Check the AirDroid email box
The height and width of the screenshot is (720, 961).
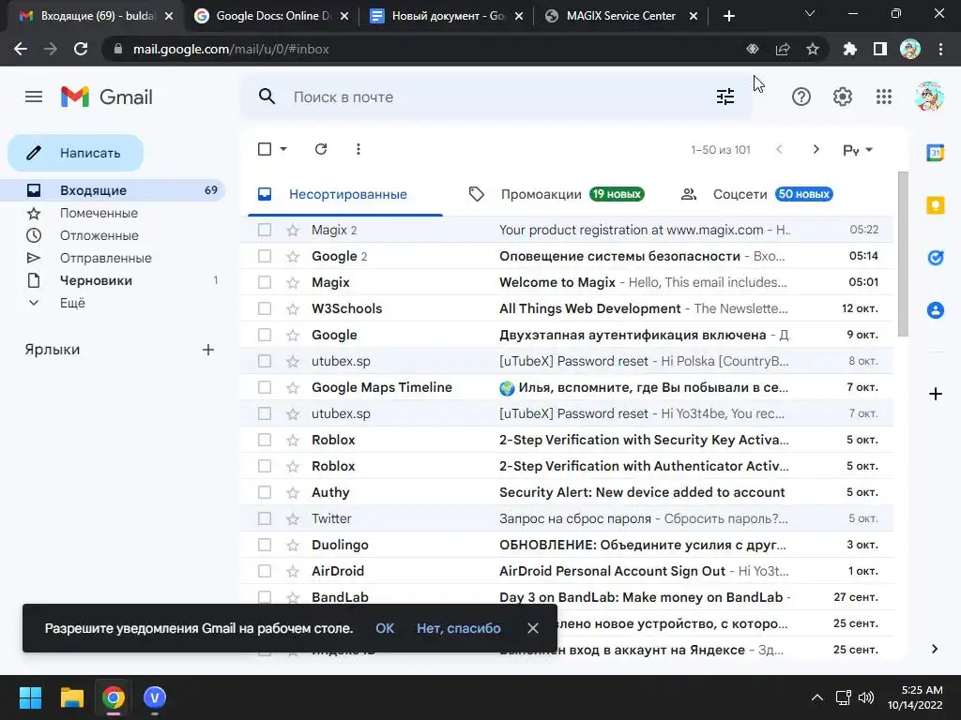[x=265, y=571]
